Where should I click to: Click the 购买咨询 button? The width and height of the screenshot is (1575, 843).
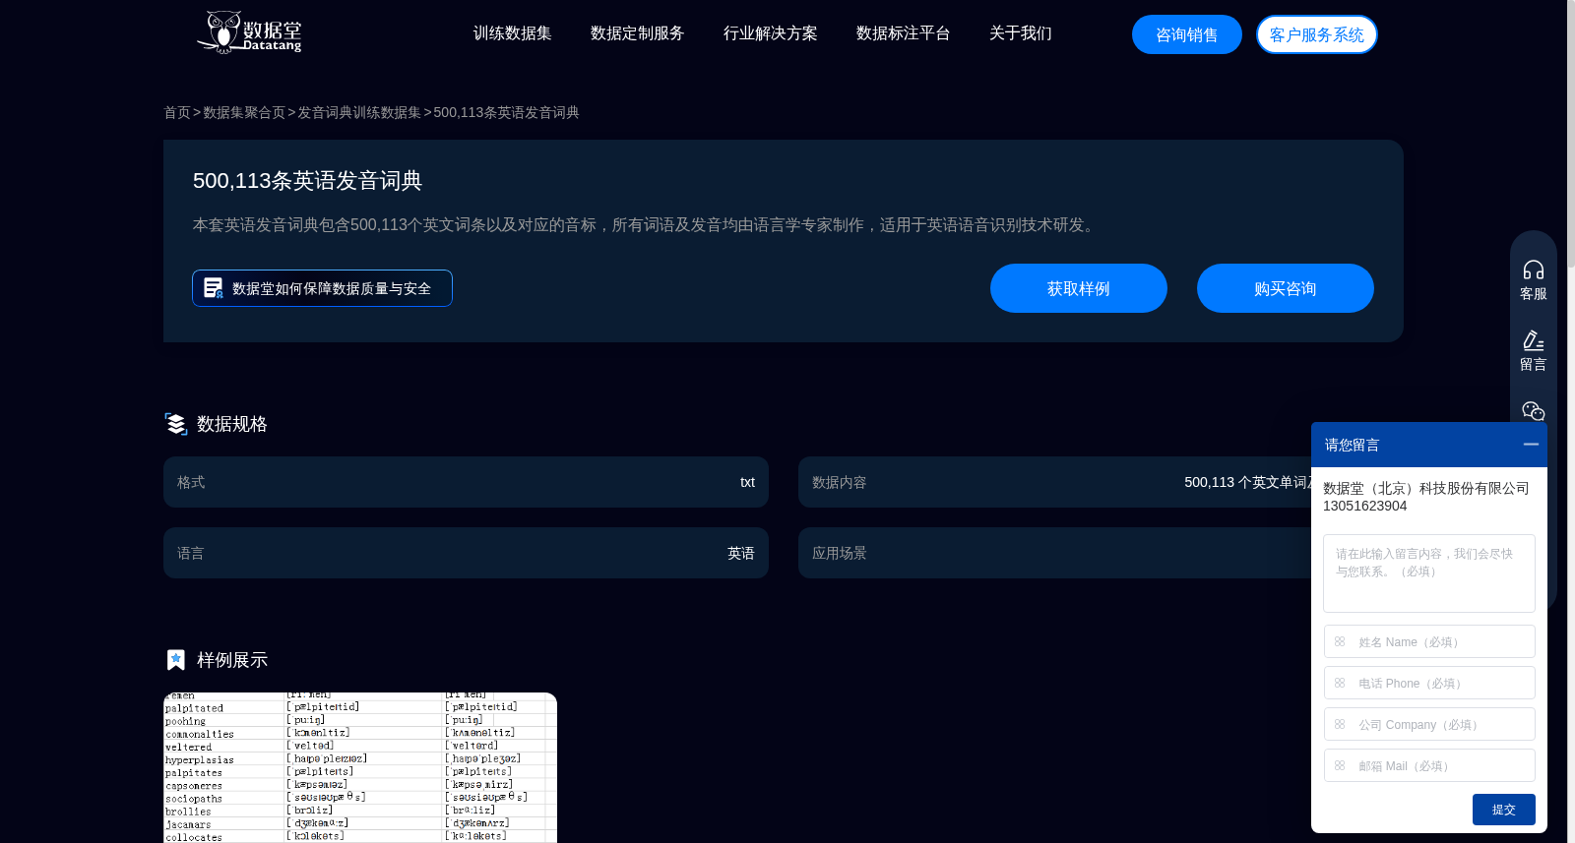tap(1286, 288)
